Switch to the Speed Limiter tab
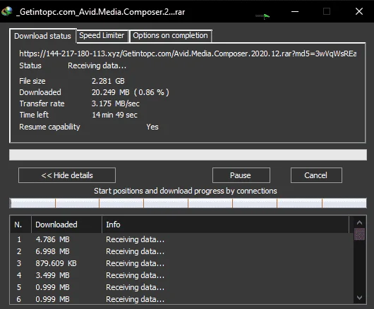374x309 pixels. [x=102, y=36]
